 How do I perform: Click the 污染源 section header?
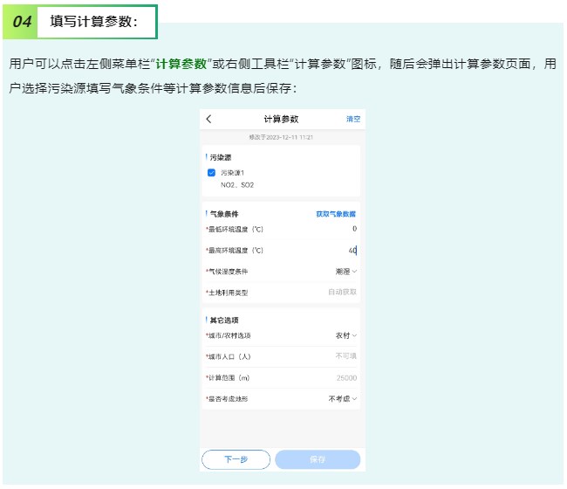(x=221, y=157)
